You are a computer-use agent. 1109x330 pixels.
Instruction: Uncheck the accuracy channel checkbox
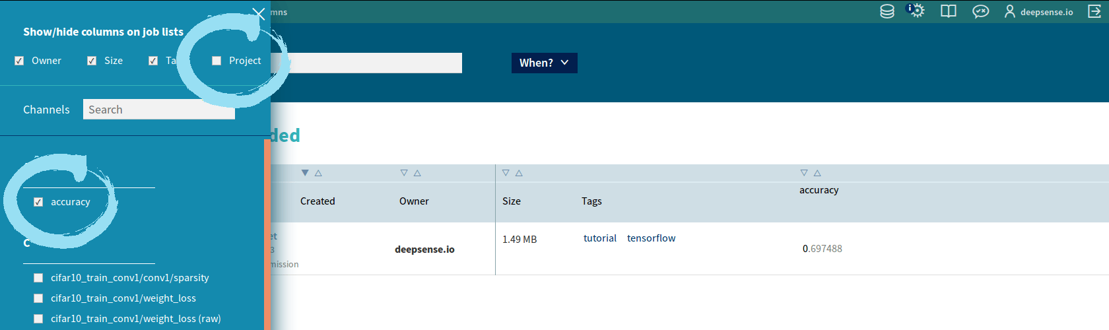click(x=38, y=202)
